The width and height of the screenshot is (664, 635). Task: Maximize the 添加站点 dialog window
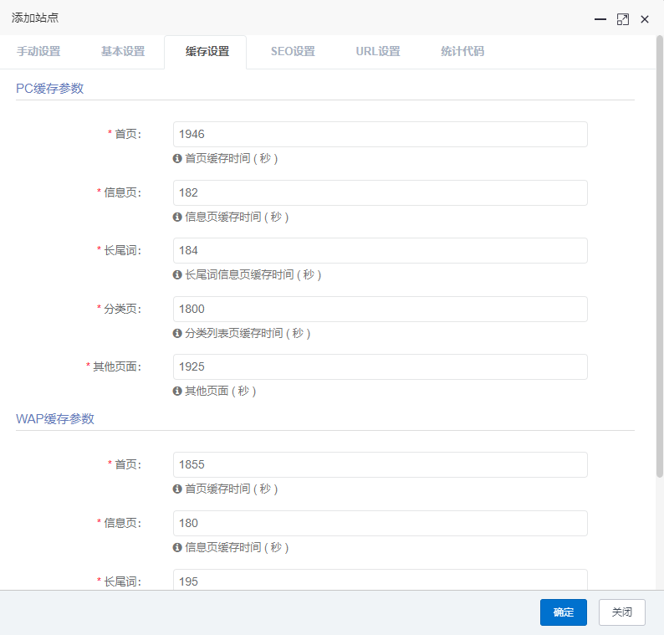pyautogui.click(x=622, y=18)
